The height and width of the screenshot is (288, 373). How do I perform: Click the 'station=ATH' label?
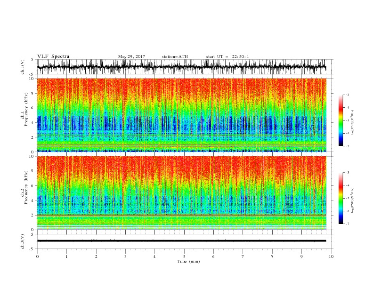click(175, 56)
